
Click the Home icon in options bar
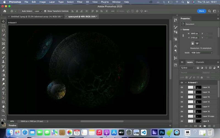point(5,11)
